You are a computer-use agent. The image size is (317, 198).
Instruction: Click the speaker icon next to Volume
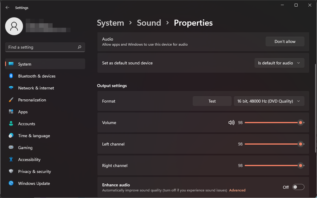[x=232, y=123]
